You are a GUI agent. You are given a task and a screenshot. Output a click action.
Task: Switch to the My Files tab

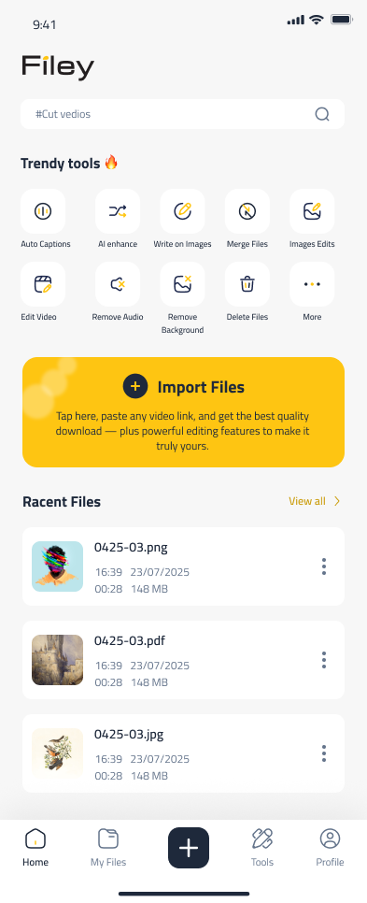[108, 848]
